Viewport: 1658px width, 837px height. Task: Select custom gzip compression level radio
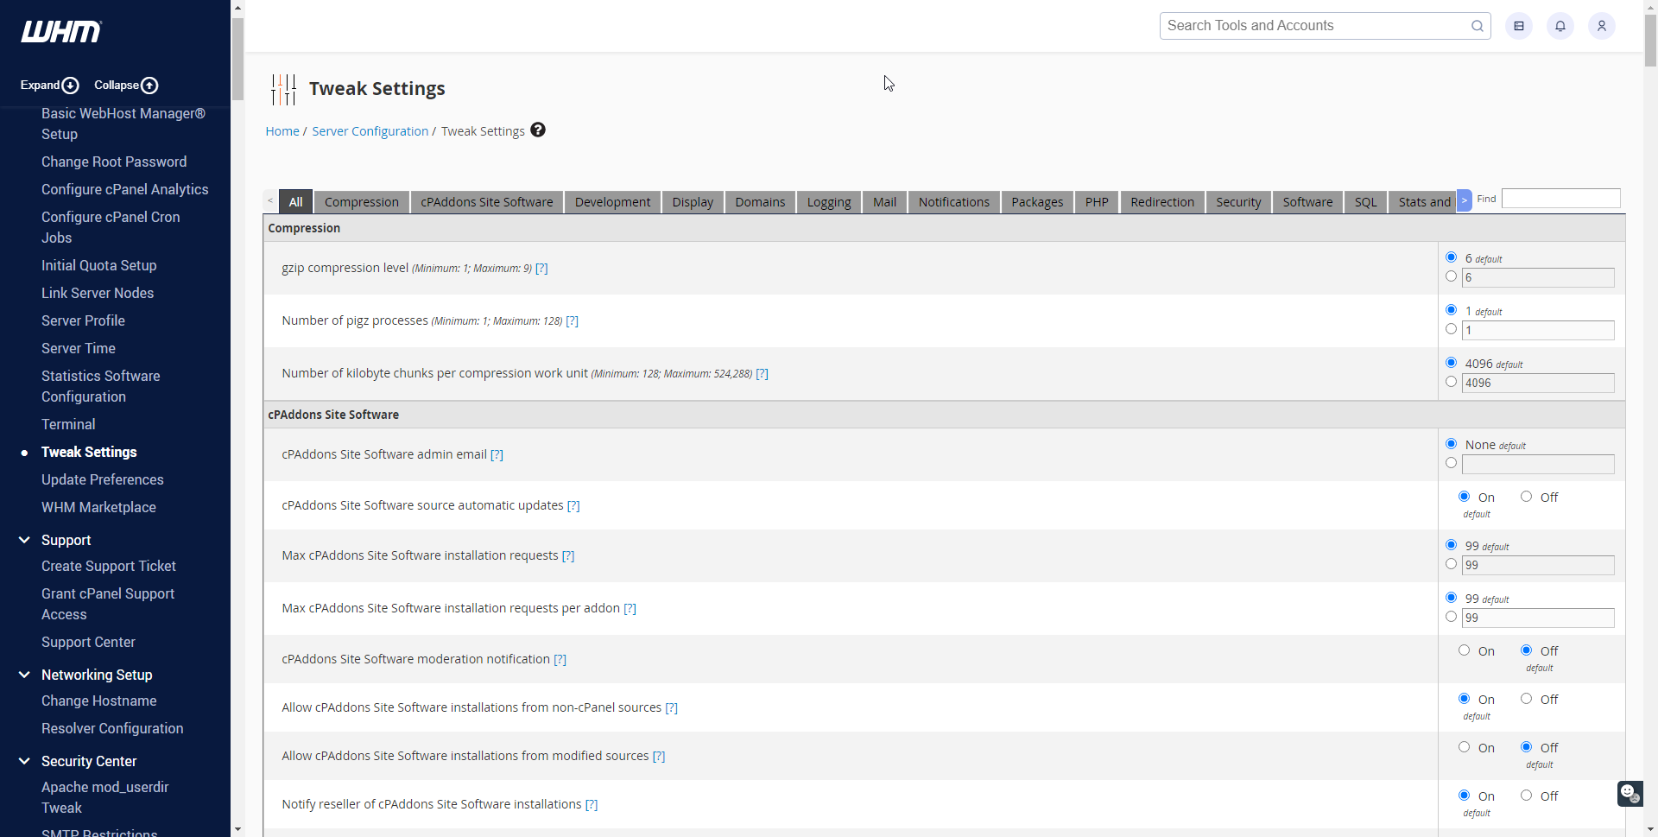coord(1452,276)
